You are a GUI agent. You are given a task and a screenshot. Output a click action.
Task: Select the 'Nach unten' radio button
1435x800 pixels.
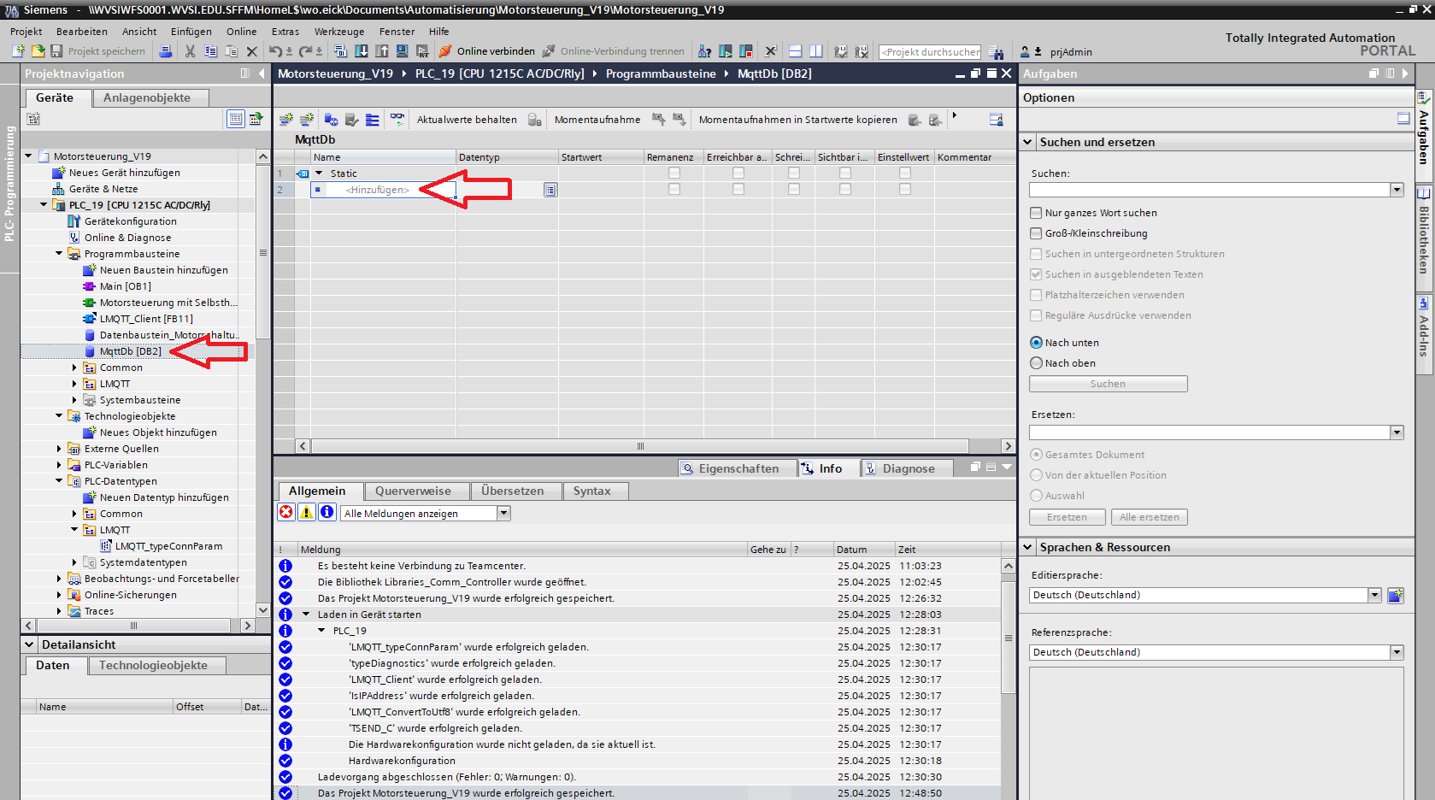[1037, 343]
